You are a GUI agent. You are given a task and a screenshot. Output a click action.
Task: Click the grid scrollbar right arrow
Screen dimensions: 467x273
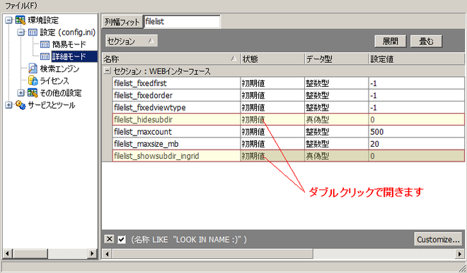point(460,254)
